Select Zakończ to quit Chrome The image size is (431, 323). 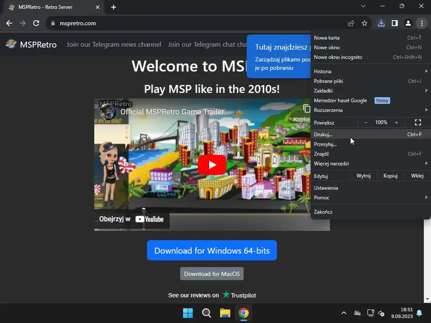370,212
